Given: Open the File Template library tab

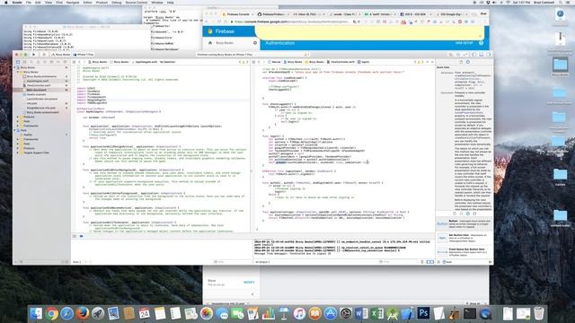Looking at the screenshot, I should tap(455, 214).
